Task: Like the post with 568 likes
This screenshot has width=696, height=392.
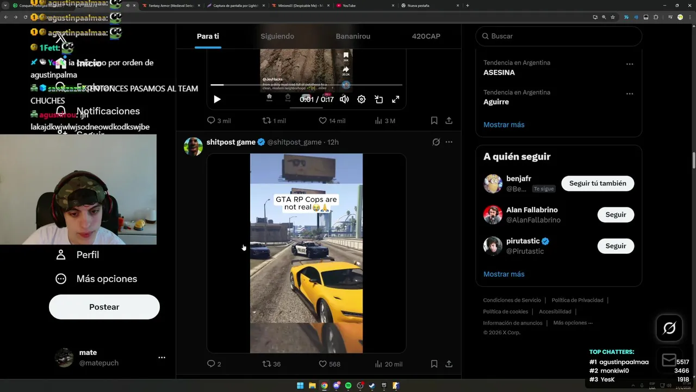Action: pos(330,364)
